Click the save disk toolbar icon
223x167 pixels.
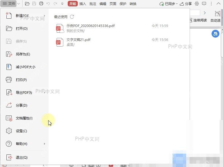(x=34, y=4)
